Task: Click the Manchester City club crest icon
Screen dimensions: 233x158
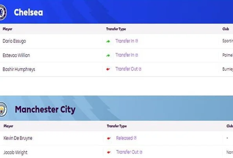Action: (3, 109)
